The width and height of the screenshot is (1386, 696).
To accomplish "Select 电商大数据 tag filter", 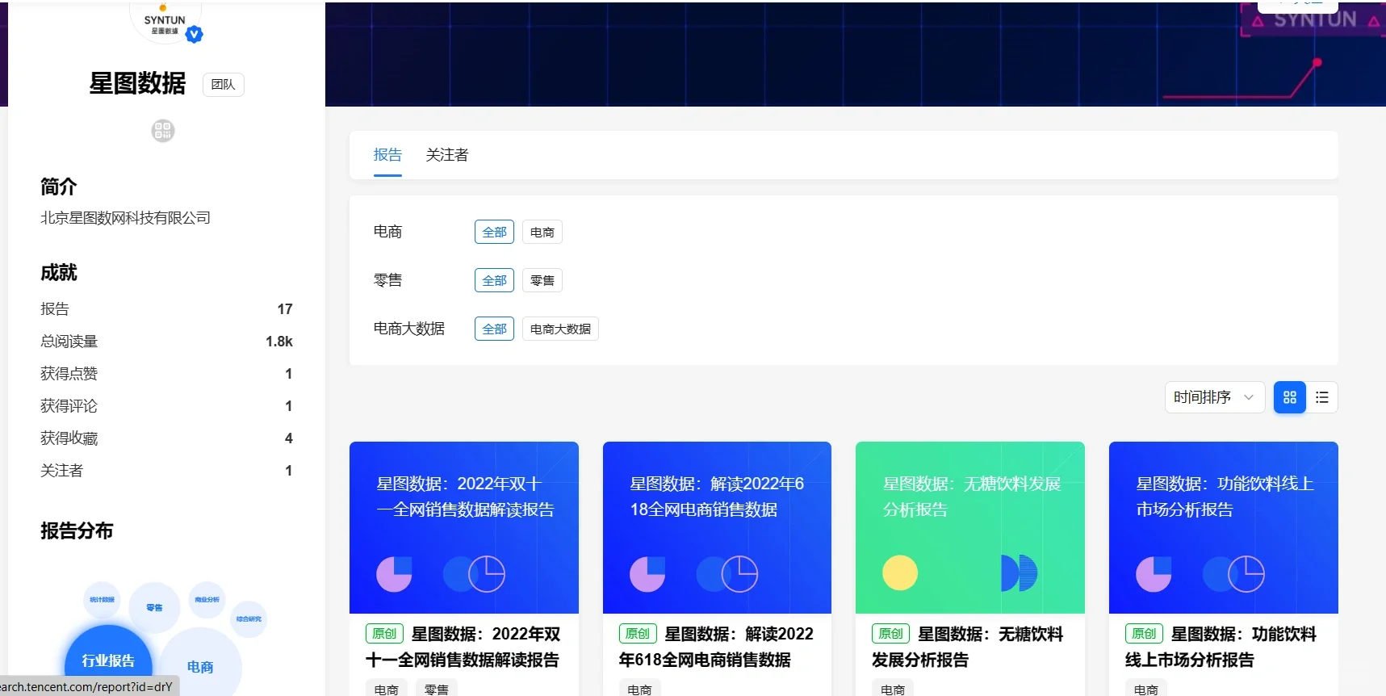I will (560, 329).
